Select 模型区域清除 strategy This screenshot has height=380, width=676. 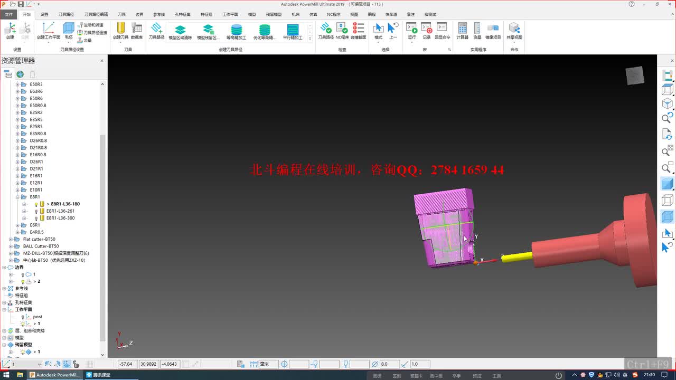180,32
